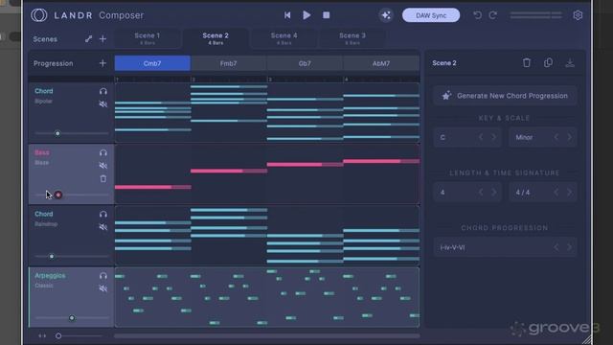The width and height of the screenshot is (613, 345).
Task: Increase the scene length from 4
Action: pyautogui.click(x=494, y=192)
